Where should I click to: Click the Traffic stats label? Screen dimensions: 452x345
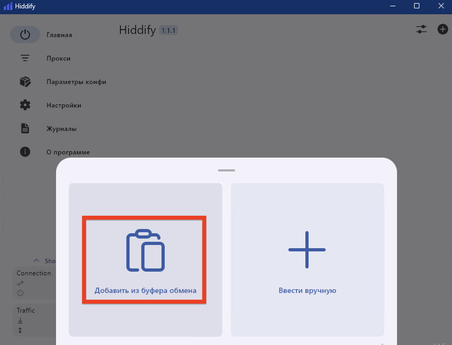click(26, 311)
